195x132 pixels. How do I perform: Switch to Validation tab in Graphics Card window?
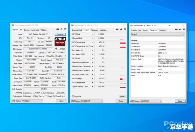coord(44,30)
